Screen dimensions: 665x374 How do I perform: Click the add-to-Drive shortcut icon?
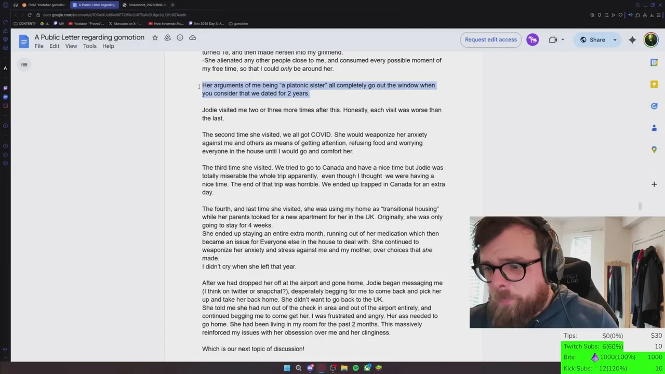pyautogui.click(x=167, y=37)
